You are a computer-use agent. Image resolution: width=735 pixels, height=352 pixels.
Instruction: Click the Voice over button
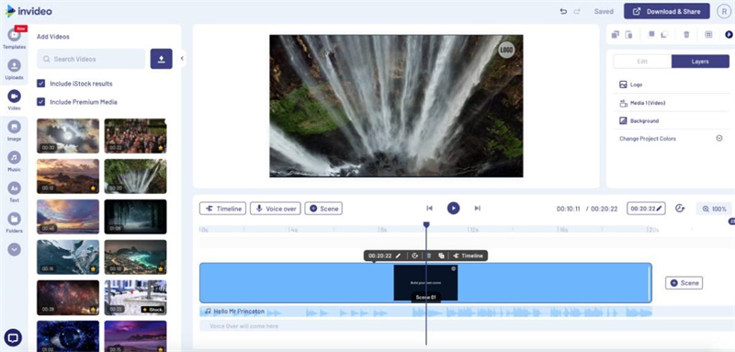(276, 209)
